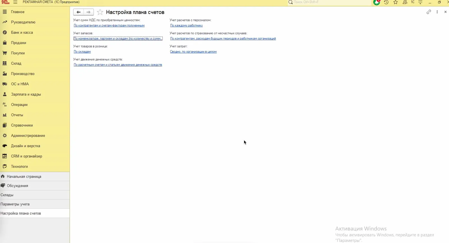Open the Дизайн и верстка section
The width and height of the screenshot is (449, 243).
35,146
